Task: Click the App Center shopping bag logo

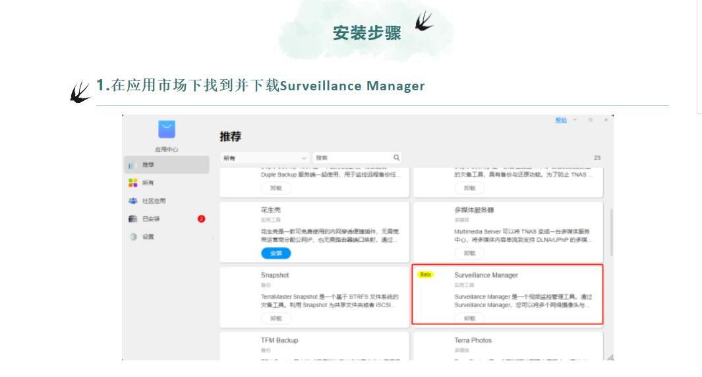Action: (x=167, y=129)
